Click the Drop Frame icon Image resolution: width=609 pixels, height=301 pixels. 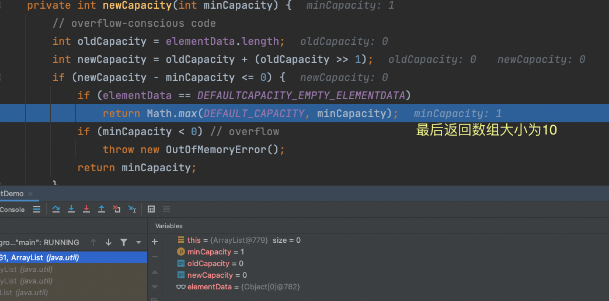point(117,209)
